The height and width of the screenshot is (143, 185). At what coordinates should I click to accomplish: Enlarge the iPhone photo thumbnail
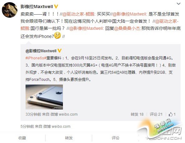(44, 97)
